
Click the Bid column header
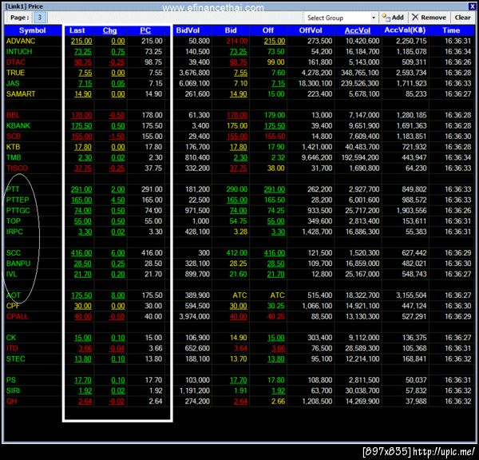pyautogui.click(x=231, y=30)
